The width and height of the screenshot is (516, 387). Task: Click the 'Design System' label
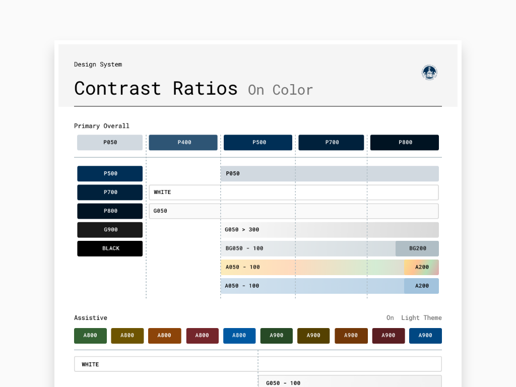coord(98,64)
